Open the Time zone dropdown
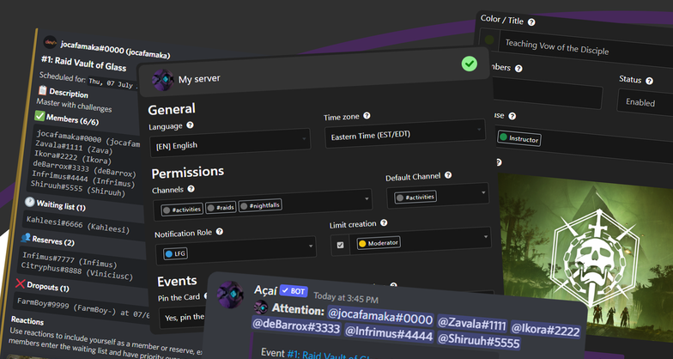 tap(405, 134)
